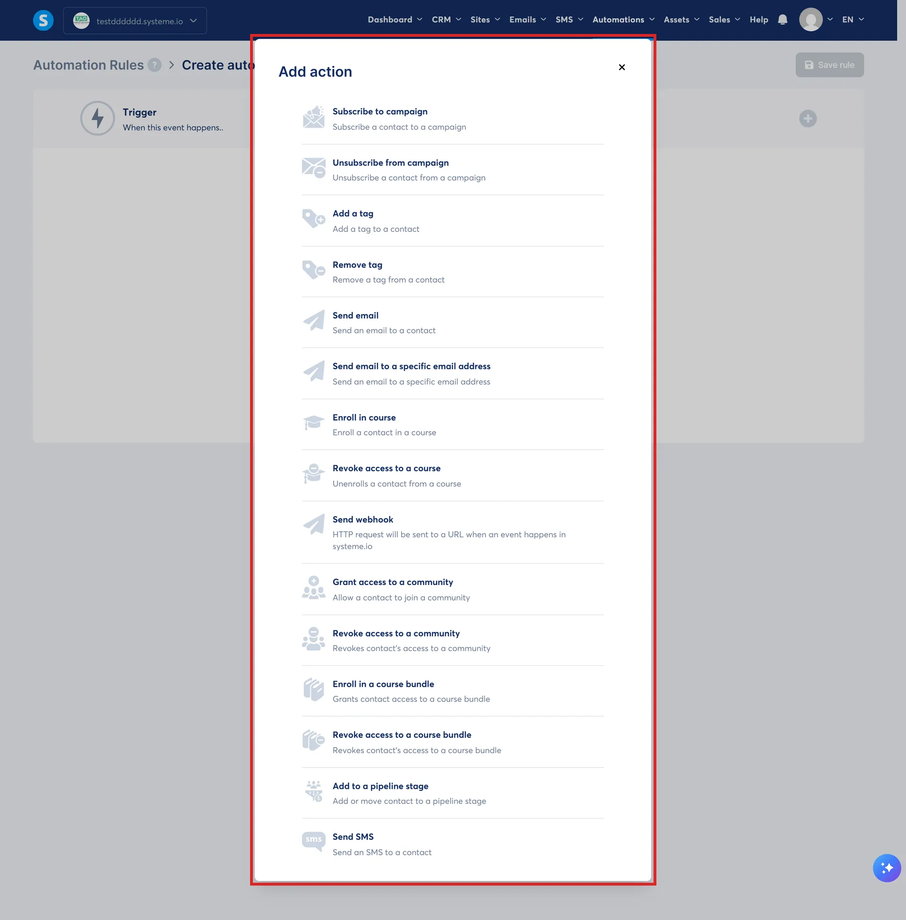Click the Revoke access to a course icon

[314, 474]
